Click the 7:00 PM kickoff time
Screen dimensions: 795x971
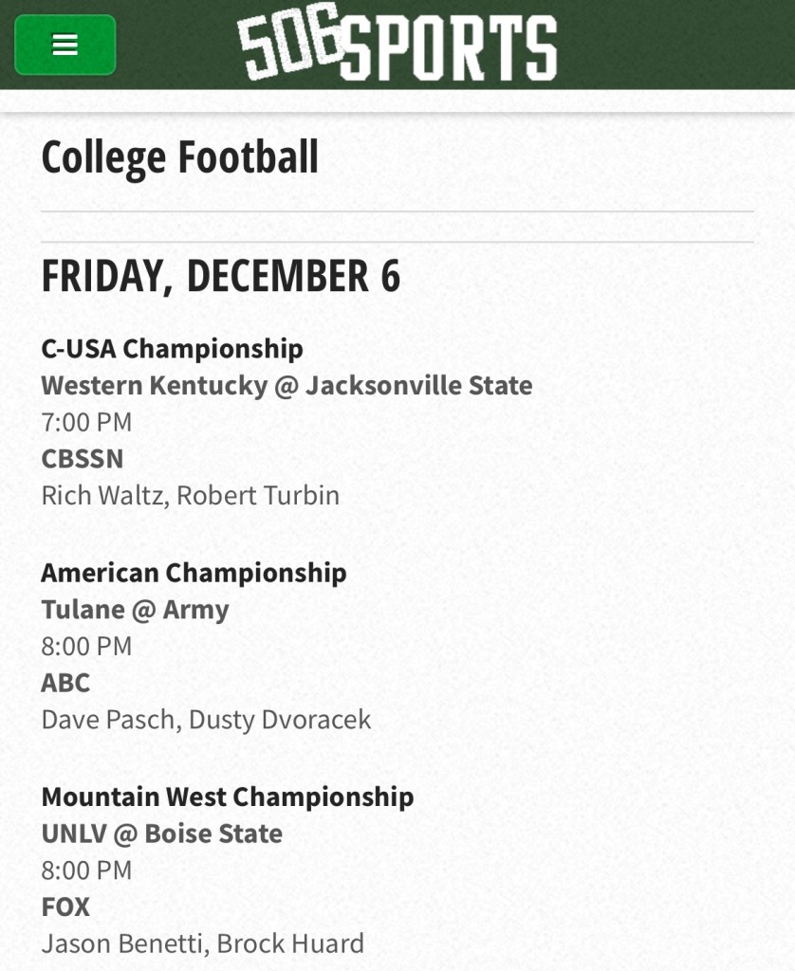tap(86, 422)
